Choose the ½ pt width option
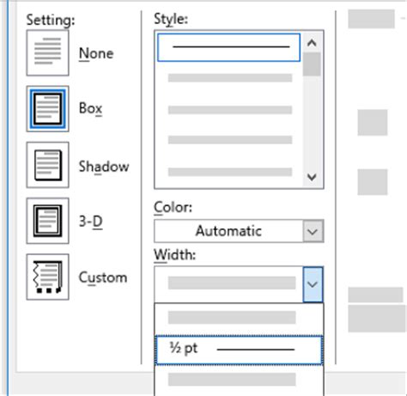This screenshot has width=407, height=396. pyautogui.click(x=239, y=350)
